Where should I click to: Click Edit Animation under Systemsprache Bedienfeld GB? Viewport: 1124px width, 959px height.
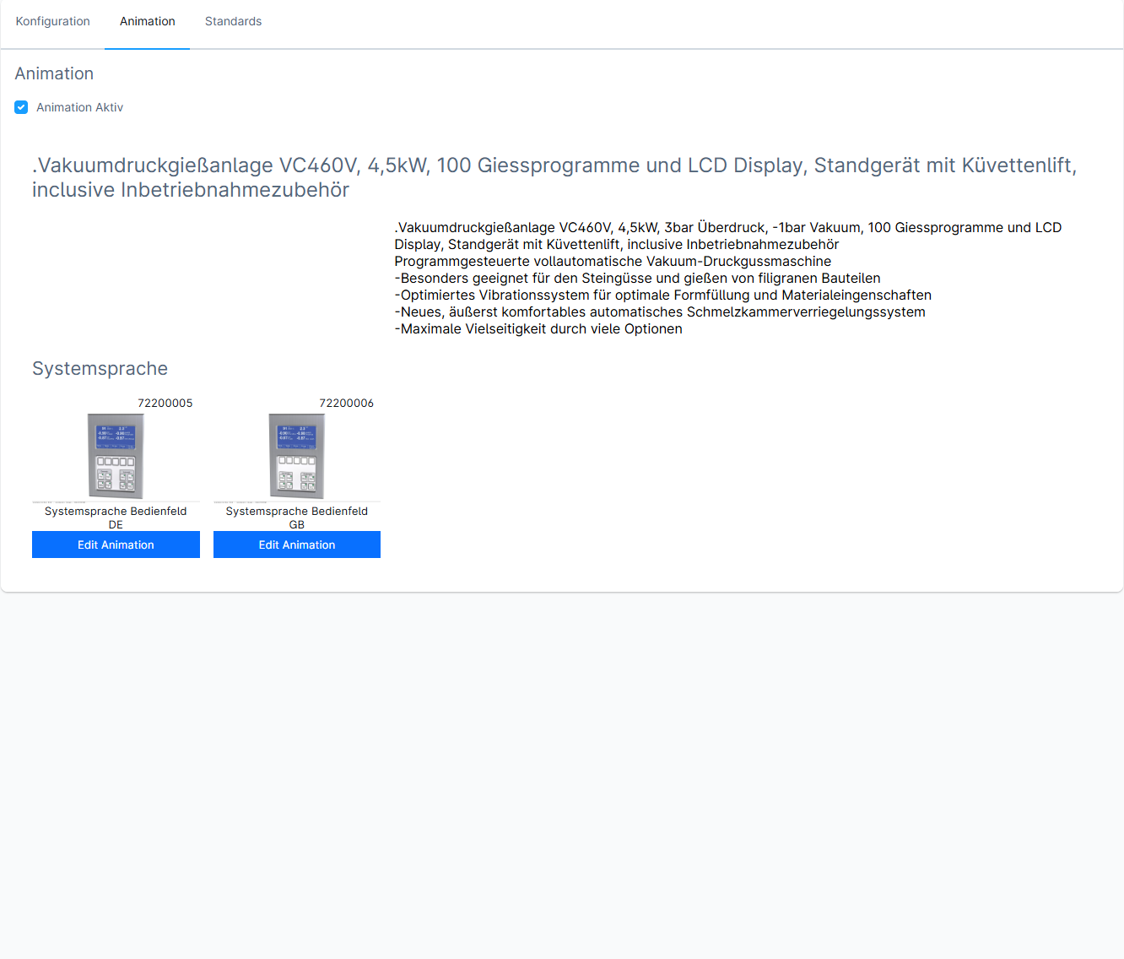click(296, 545)
